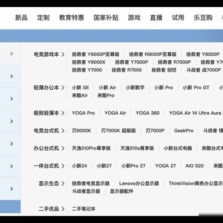The height and width of the screenshot is (223, 223).
Task: Expand the chevron next to 一体台式机
Action: (63, 166)
